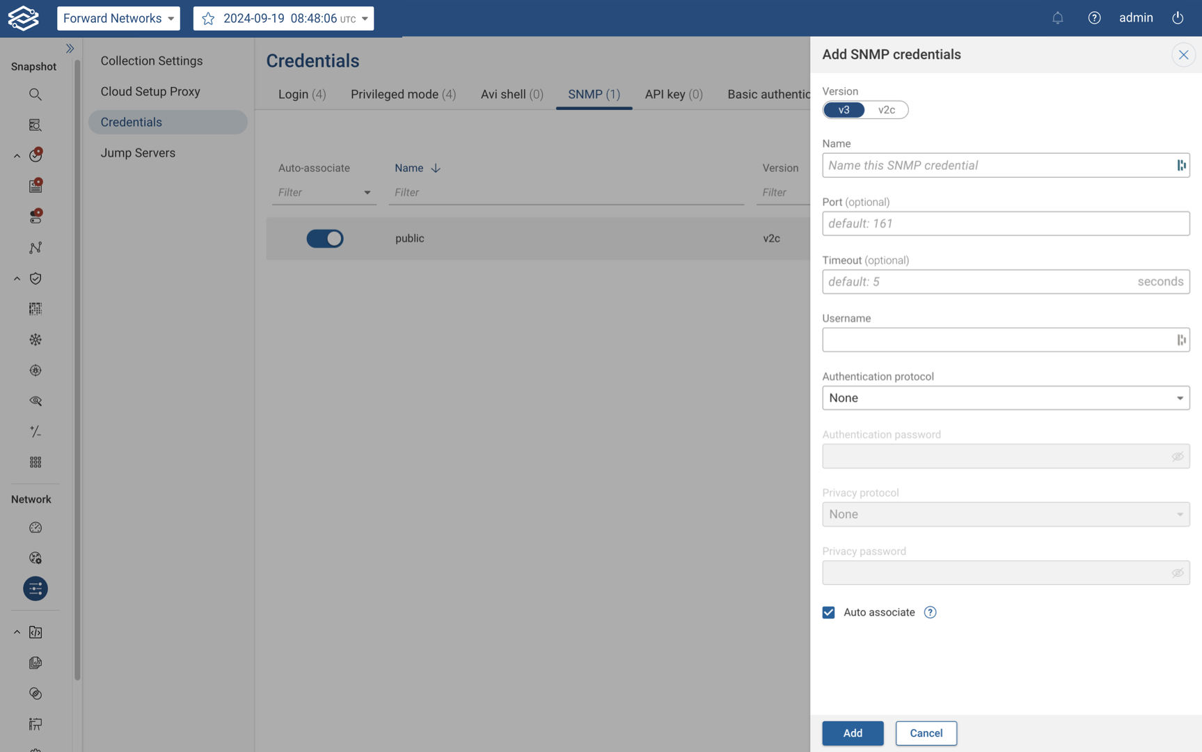Open the verification checks icon with red badge
Viewport: 1202px width, 752px height.
tap(35, 155)
